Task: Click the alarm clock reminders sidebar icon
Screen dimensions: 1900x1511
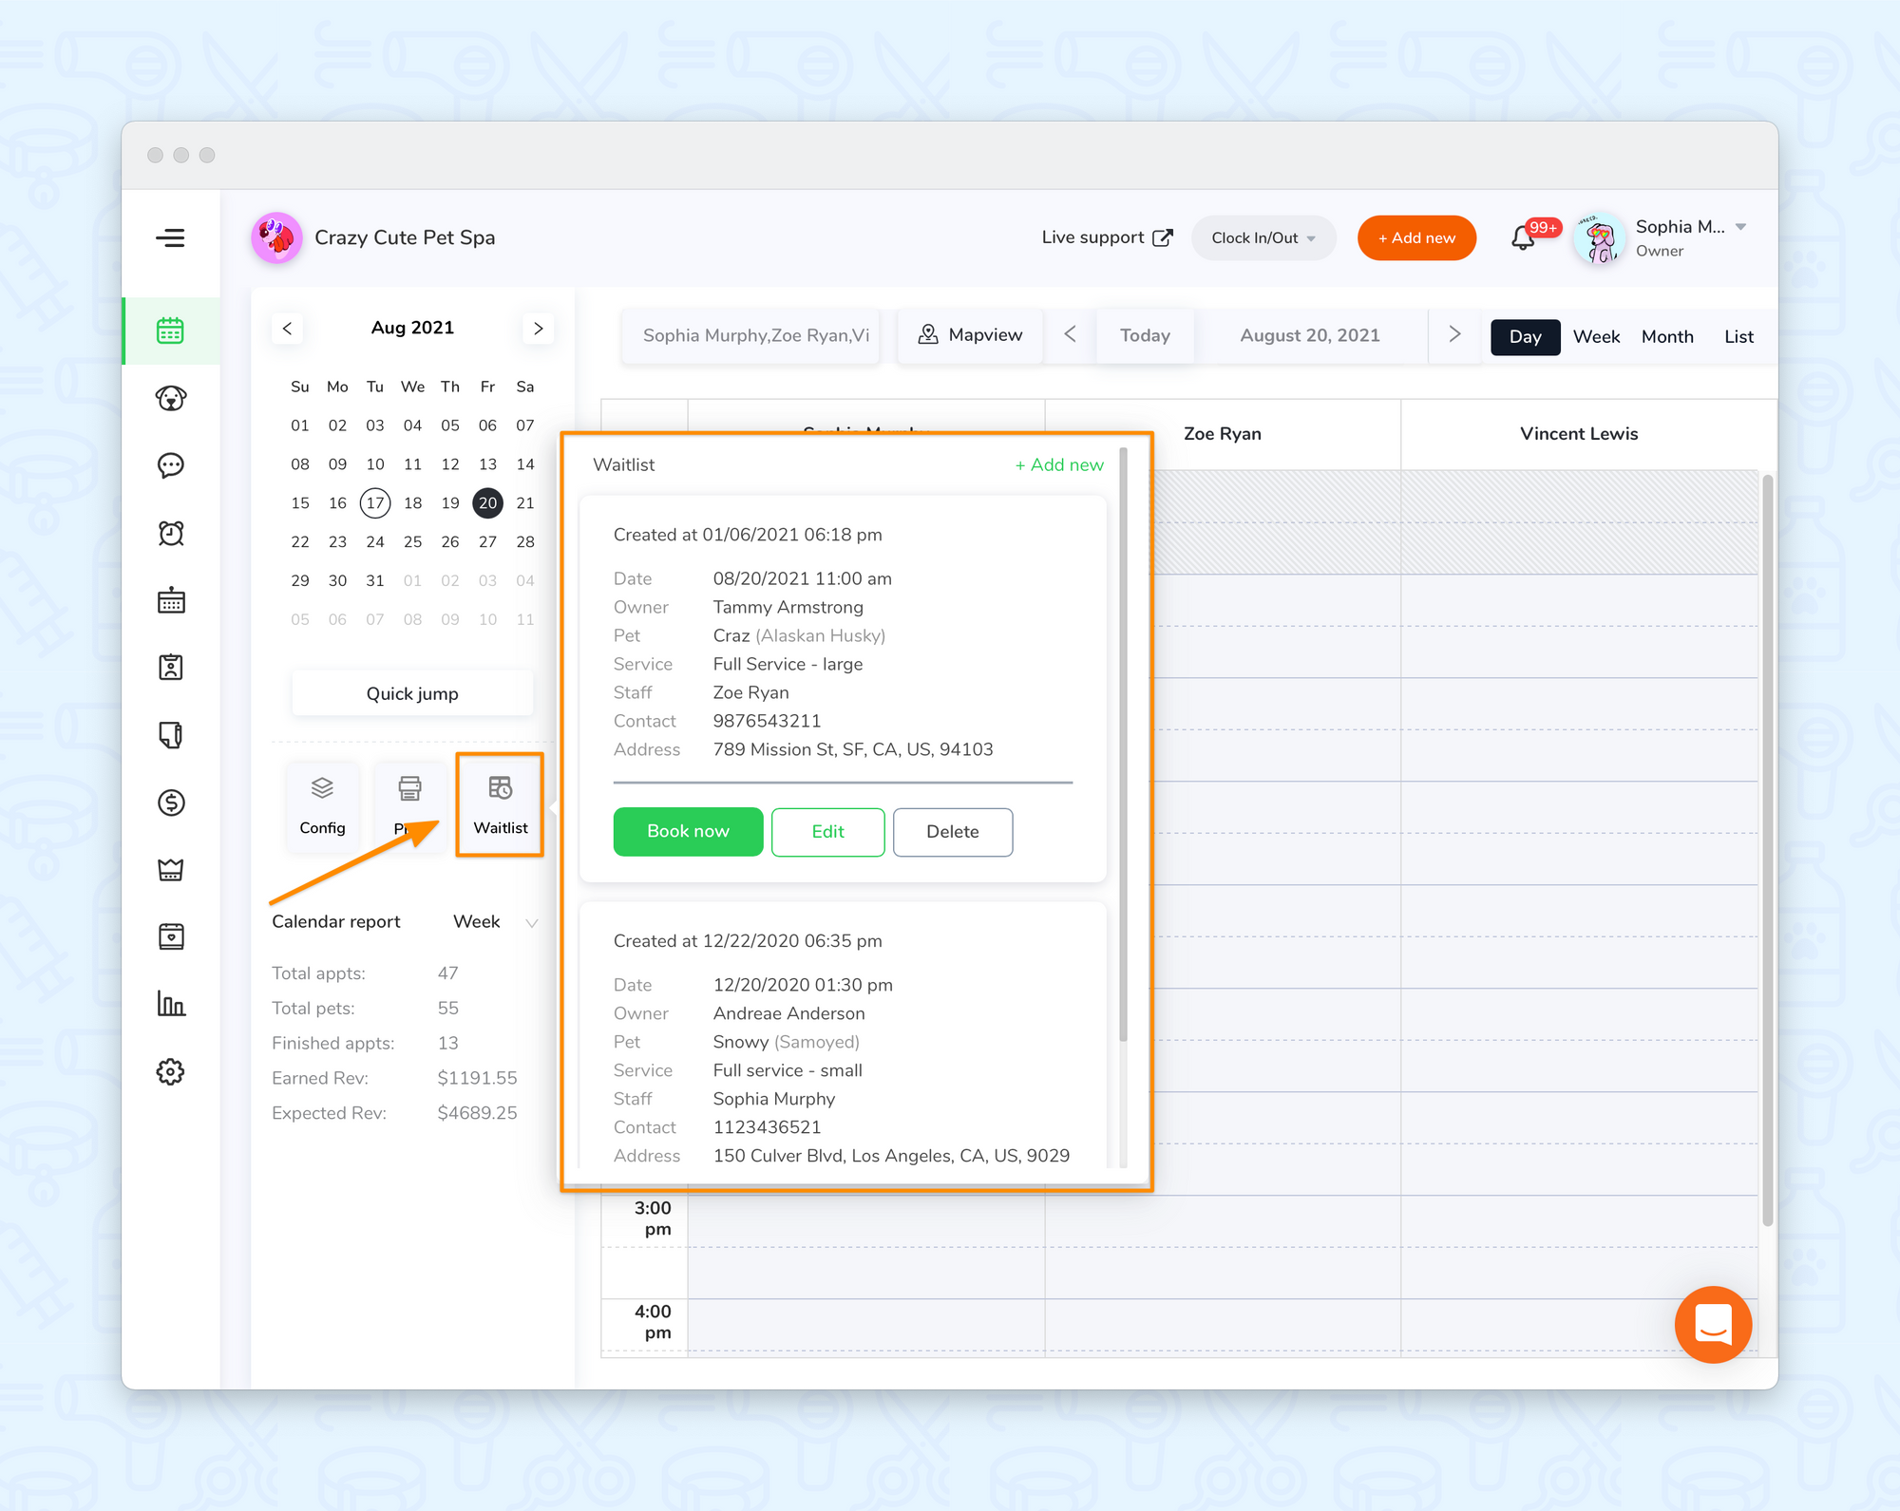Action: [171, 533]
